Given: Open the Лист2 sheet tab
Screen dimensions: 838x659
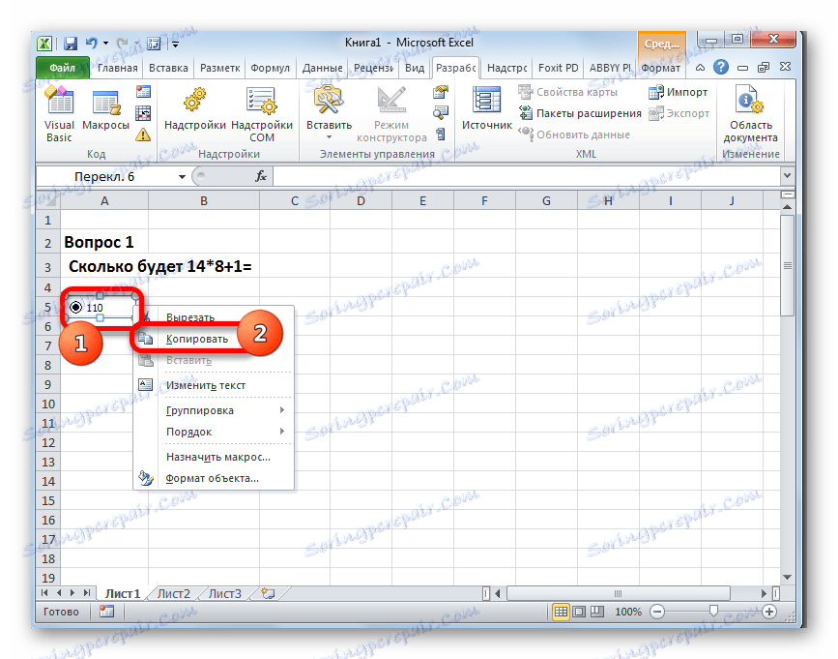Looking at the screenshot, I should pyautogui.click(x=174, y=594).
